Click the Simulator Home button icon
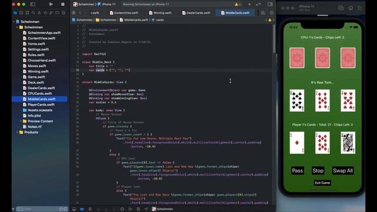The height and width of the screenshot is (212, 377). pyautogui.click(x=350, y=8)
